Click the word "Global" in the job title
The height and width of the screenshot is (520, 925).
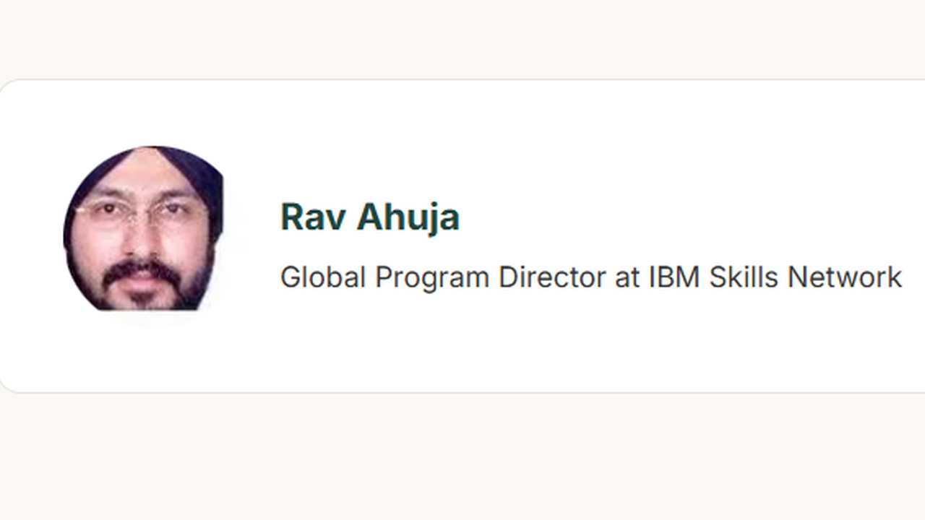point(323,277)
